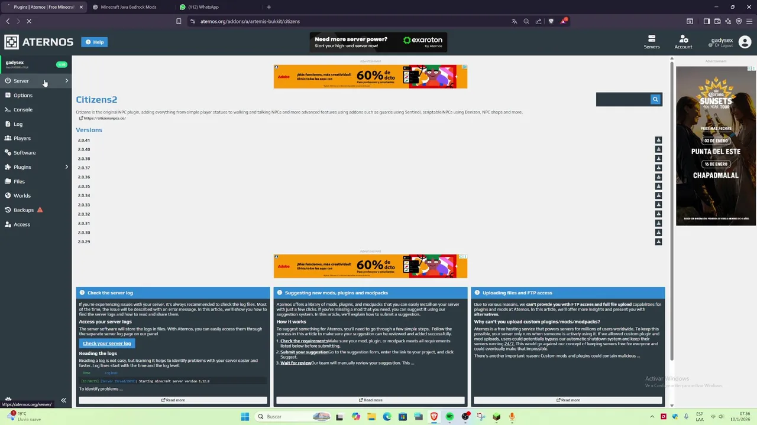Download Citizens2 version 2.0.30

(658, 233)
